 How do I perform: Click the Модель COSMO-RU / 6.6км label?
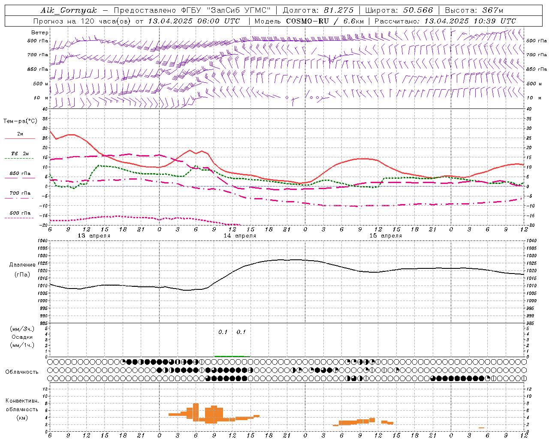coord(309,21)
